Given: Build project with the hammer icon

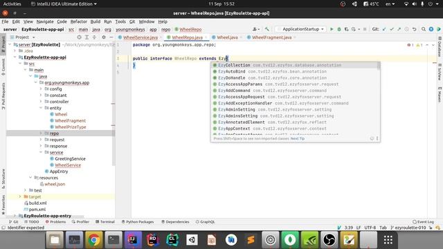Looking at the screenshot, I should [x=266, y=29].
